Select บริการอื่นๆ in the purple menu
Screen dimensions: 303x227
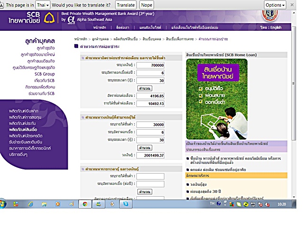pyautogui.click(x=18, y=155)
